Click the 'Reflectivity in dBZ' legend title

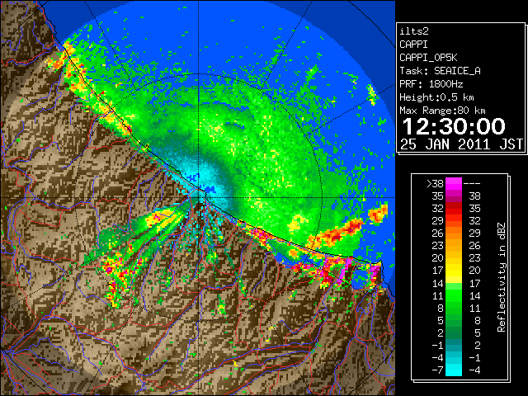(x=502, y=277)
